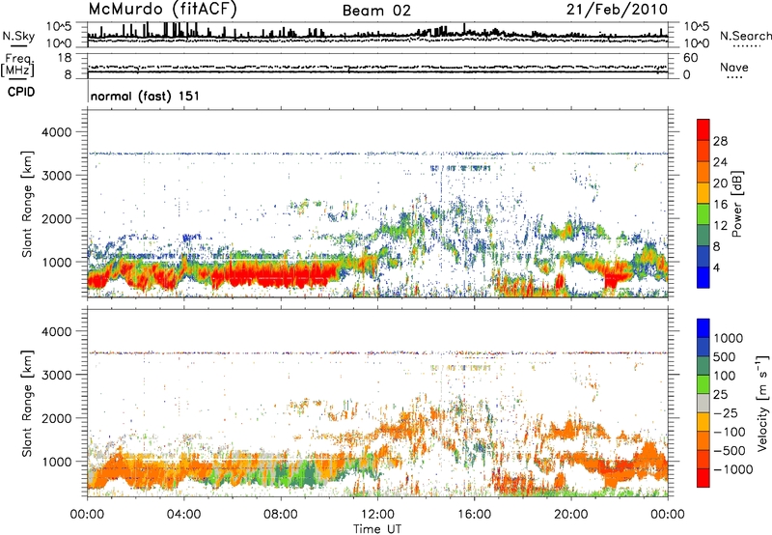772x535 pixels.
Task: Click the [MHz] unit label
Action: (x=17, y=70)
